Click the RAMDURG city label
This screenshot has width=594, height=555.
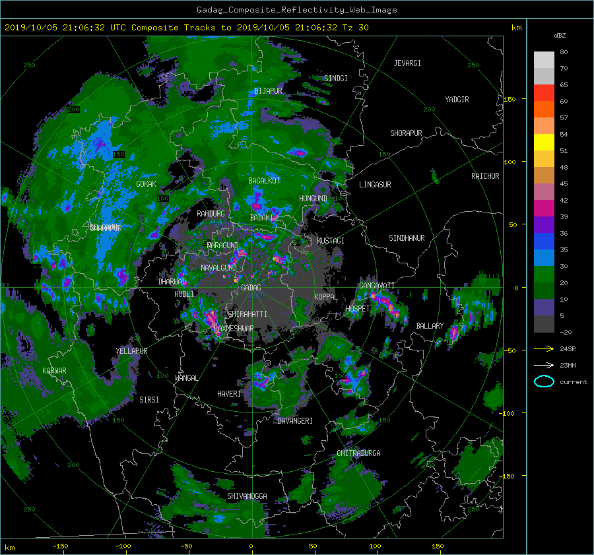211,214
